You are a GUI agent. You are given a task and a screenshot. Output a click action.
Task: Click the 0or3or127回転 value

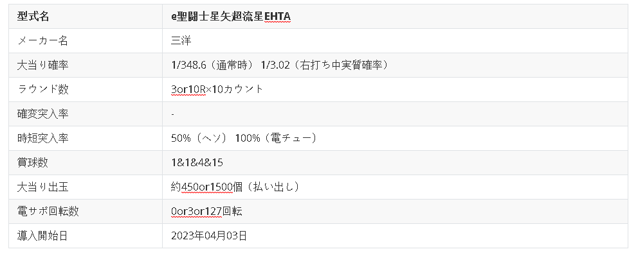pyautogui.click(x=206, y=211)
